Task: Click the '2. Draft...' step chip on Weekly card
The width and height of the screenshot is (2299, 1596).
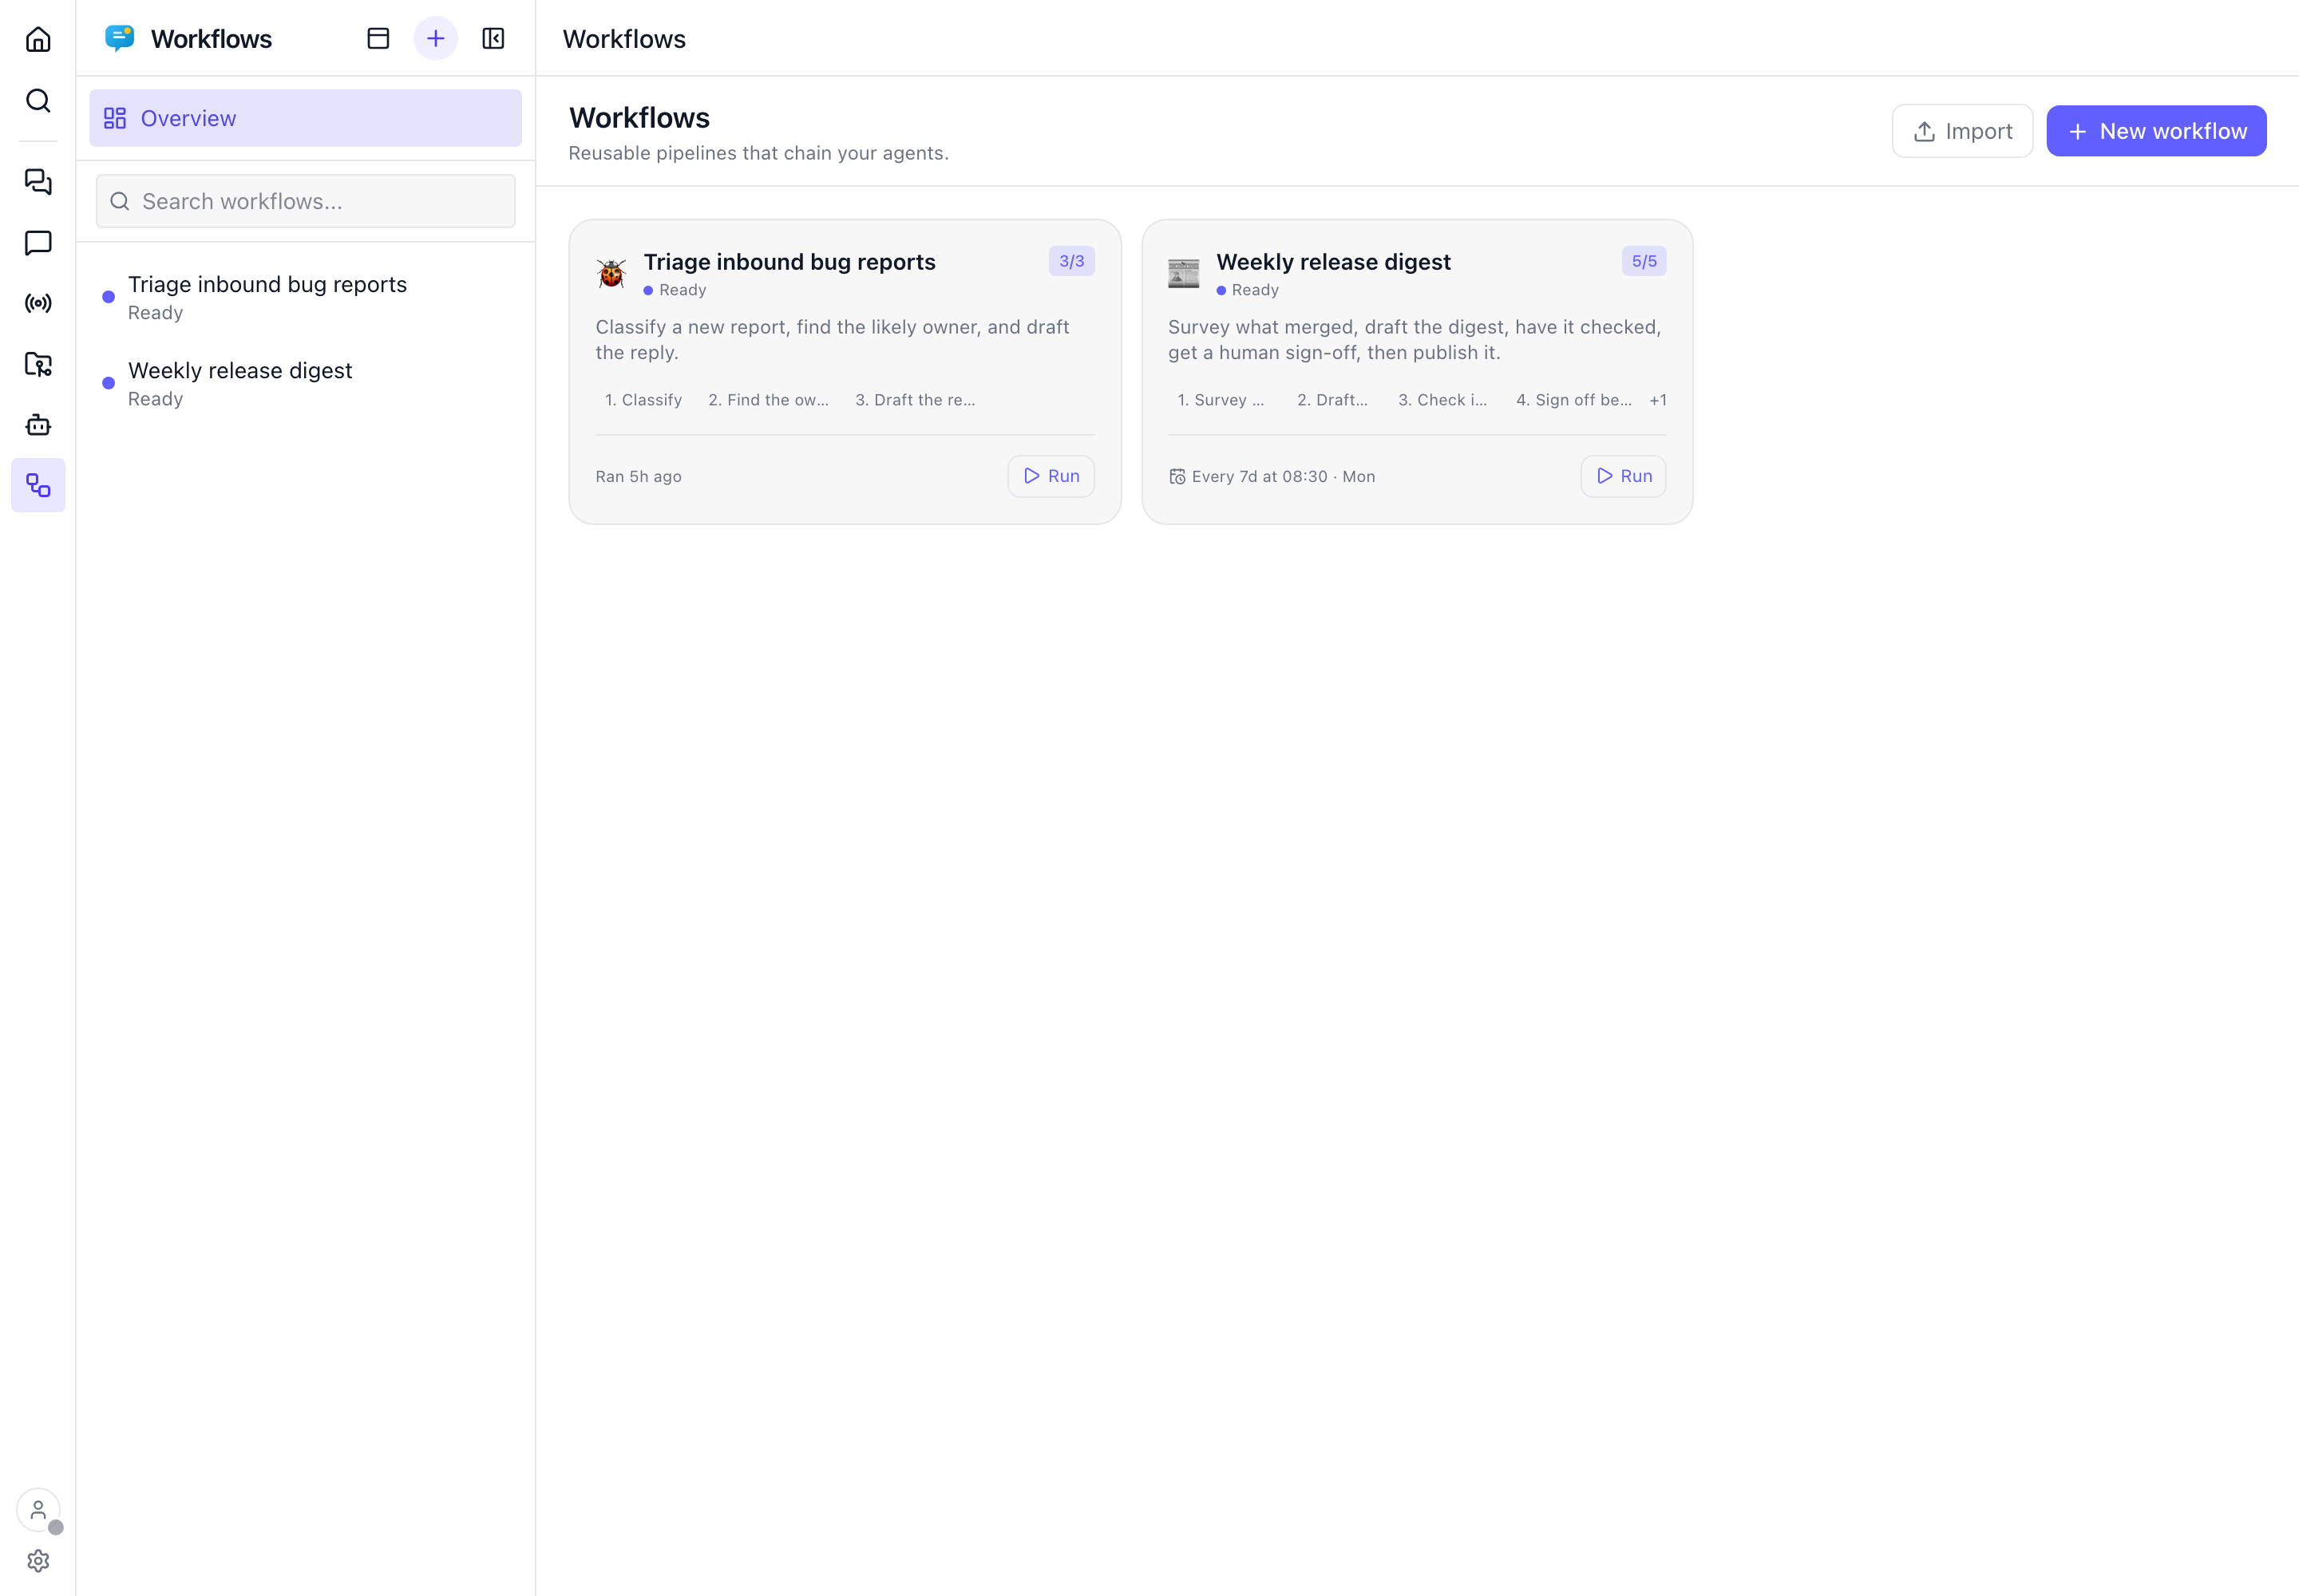Action: point(1332,400)
